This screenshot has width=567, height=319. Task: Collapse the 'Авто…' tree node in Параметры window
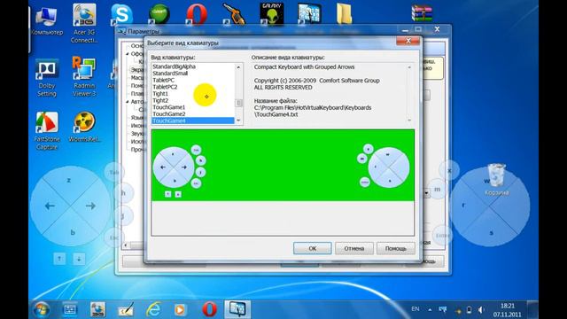point(128,102)
